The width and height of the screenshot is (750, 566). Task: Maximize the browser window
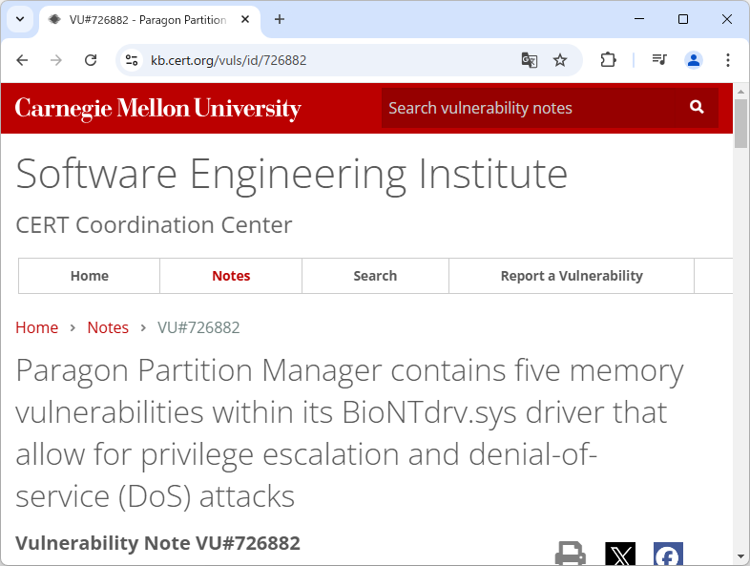[683, 19]
